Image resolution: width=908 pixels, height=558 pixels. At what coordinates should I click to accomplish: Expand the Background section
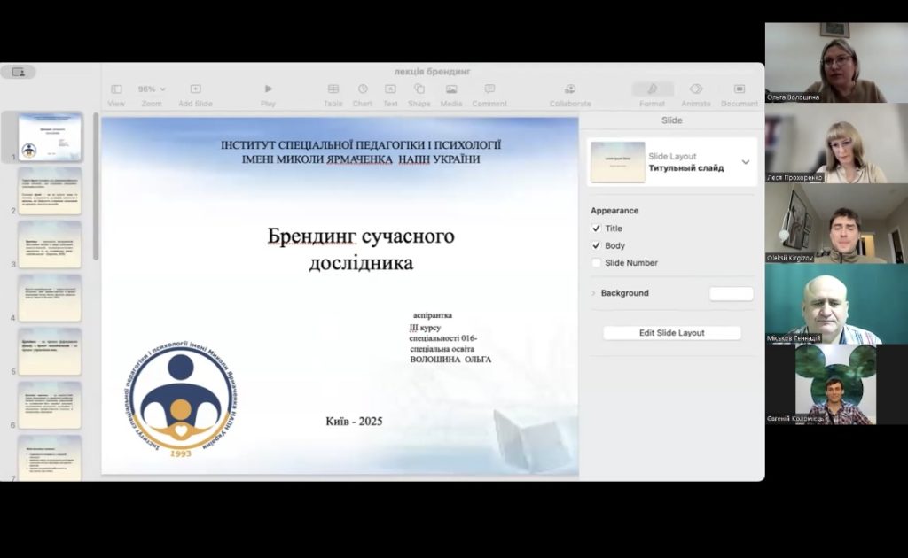[x=593, y=293]
